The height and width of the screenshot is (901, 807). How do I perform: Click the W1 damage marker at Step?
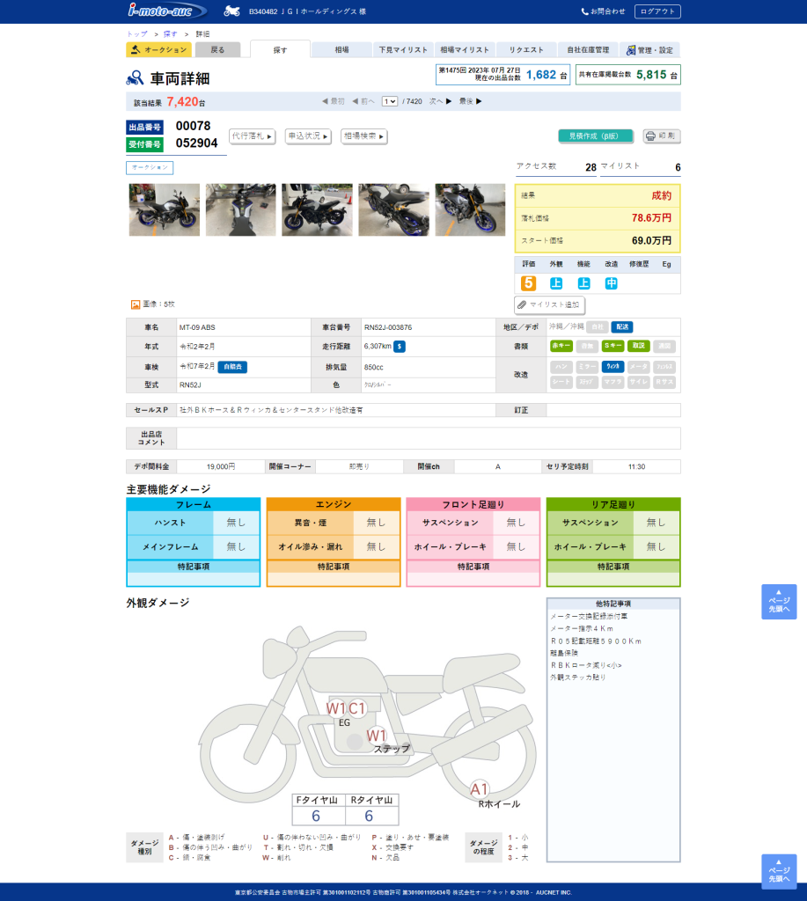coord(377,735)
